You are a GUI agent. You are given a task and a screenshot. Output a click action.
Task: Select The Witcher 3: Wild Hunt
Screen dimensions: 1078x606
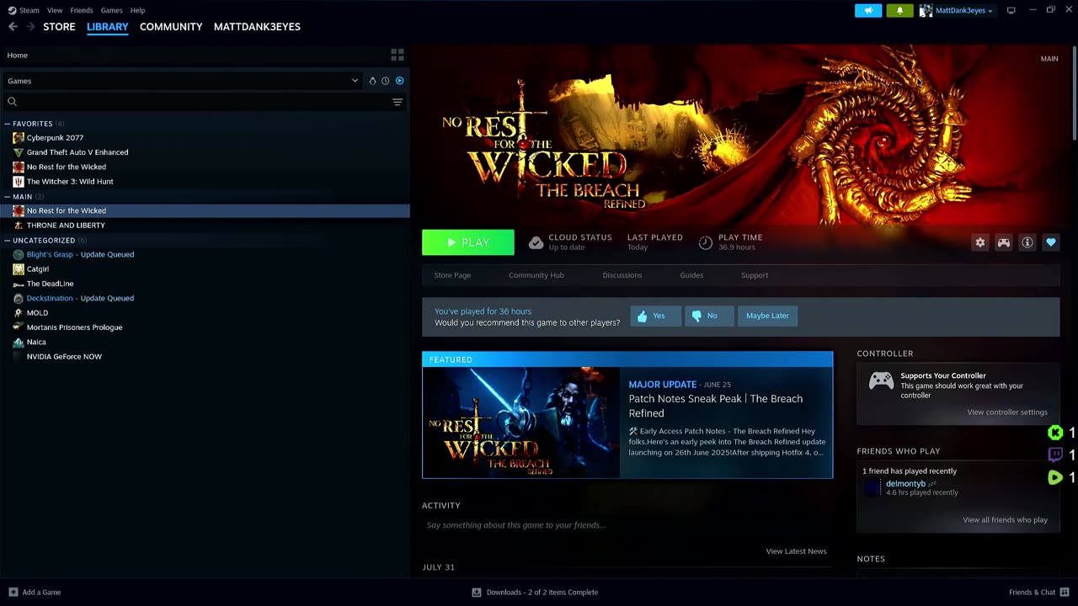(70, 182)
